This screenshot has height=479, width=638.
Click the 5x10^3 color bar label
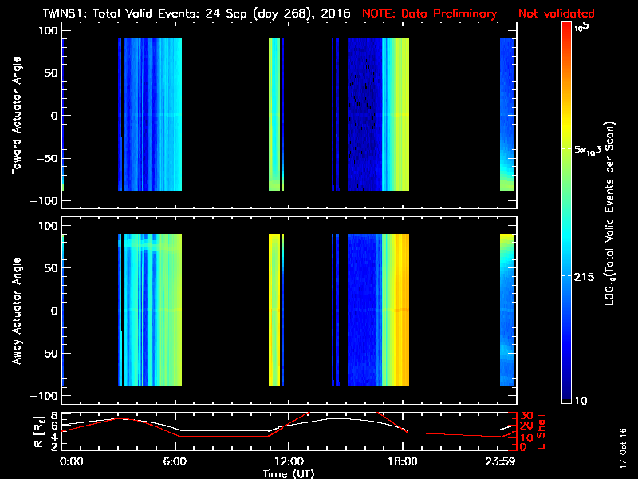592,150
